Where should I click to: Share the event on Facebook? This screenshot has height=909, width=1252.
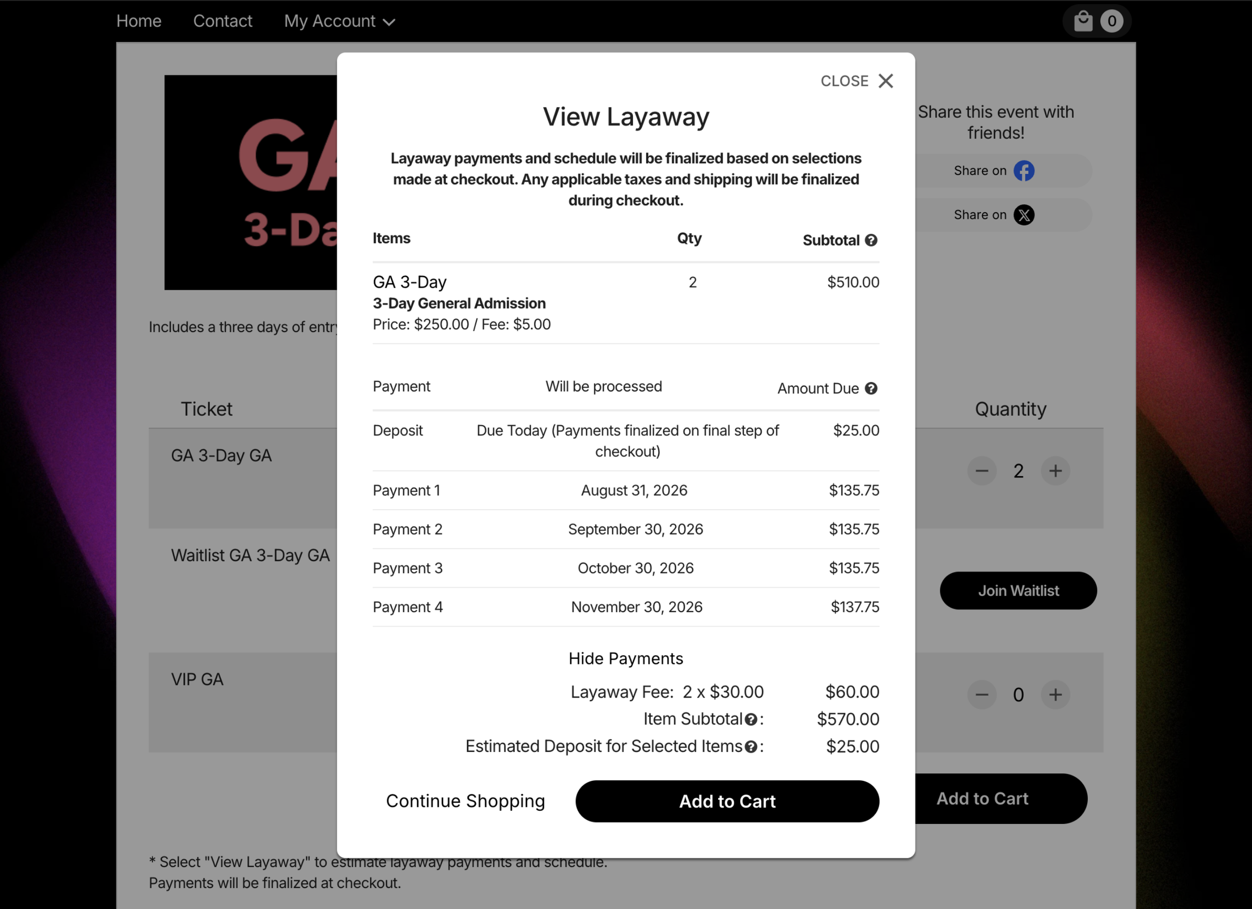click(994, 171)
